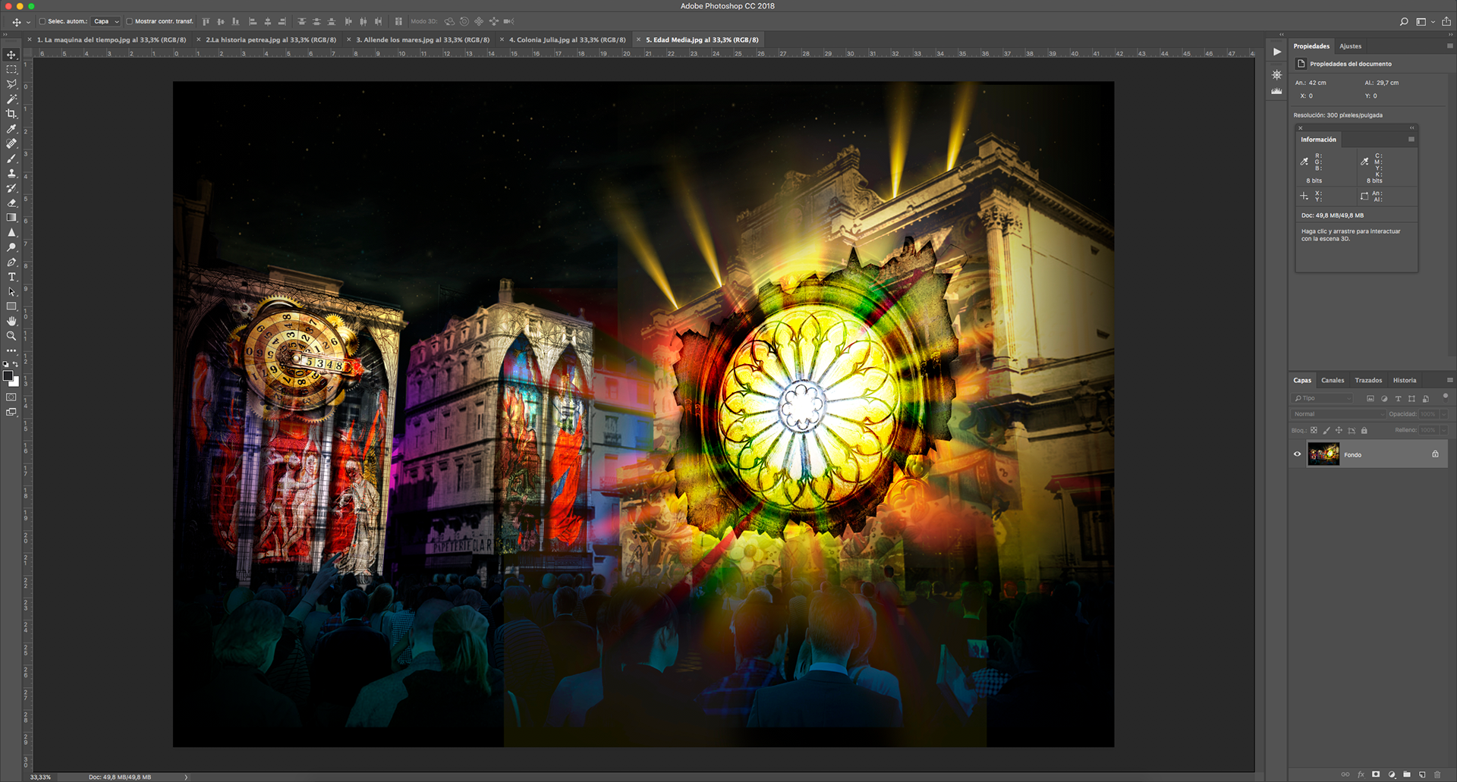1457x782 pixels.
Task: Select the Gradient tool
Action: point(11,218)
